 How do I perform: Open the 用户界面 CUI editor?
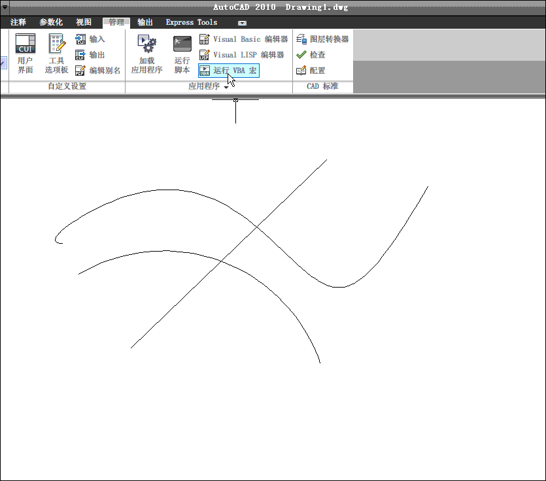[x=25, y=54]
